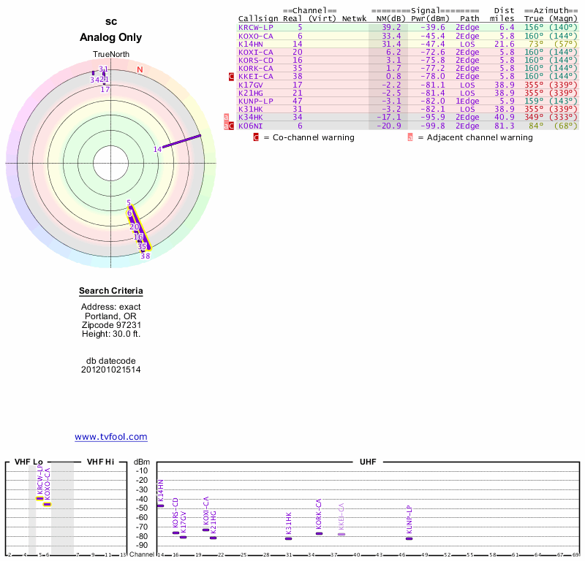Click the KUNP-LP signal marker in UHF chart
This screenshot has height=561, width=585.
pos(409,538)
